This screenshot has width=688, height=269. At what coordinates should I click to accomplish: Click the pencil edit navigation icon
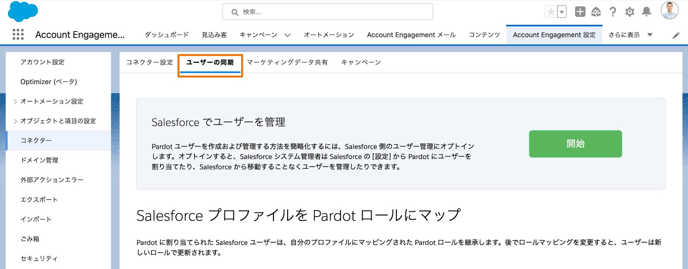point(676,35)
